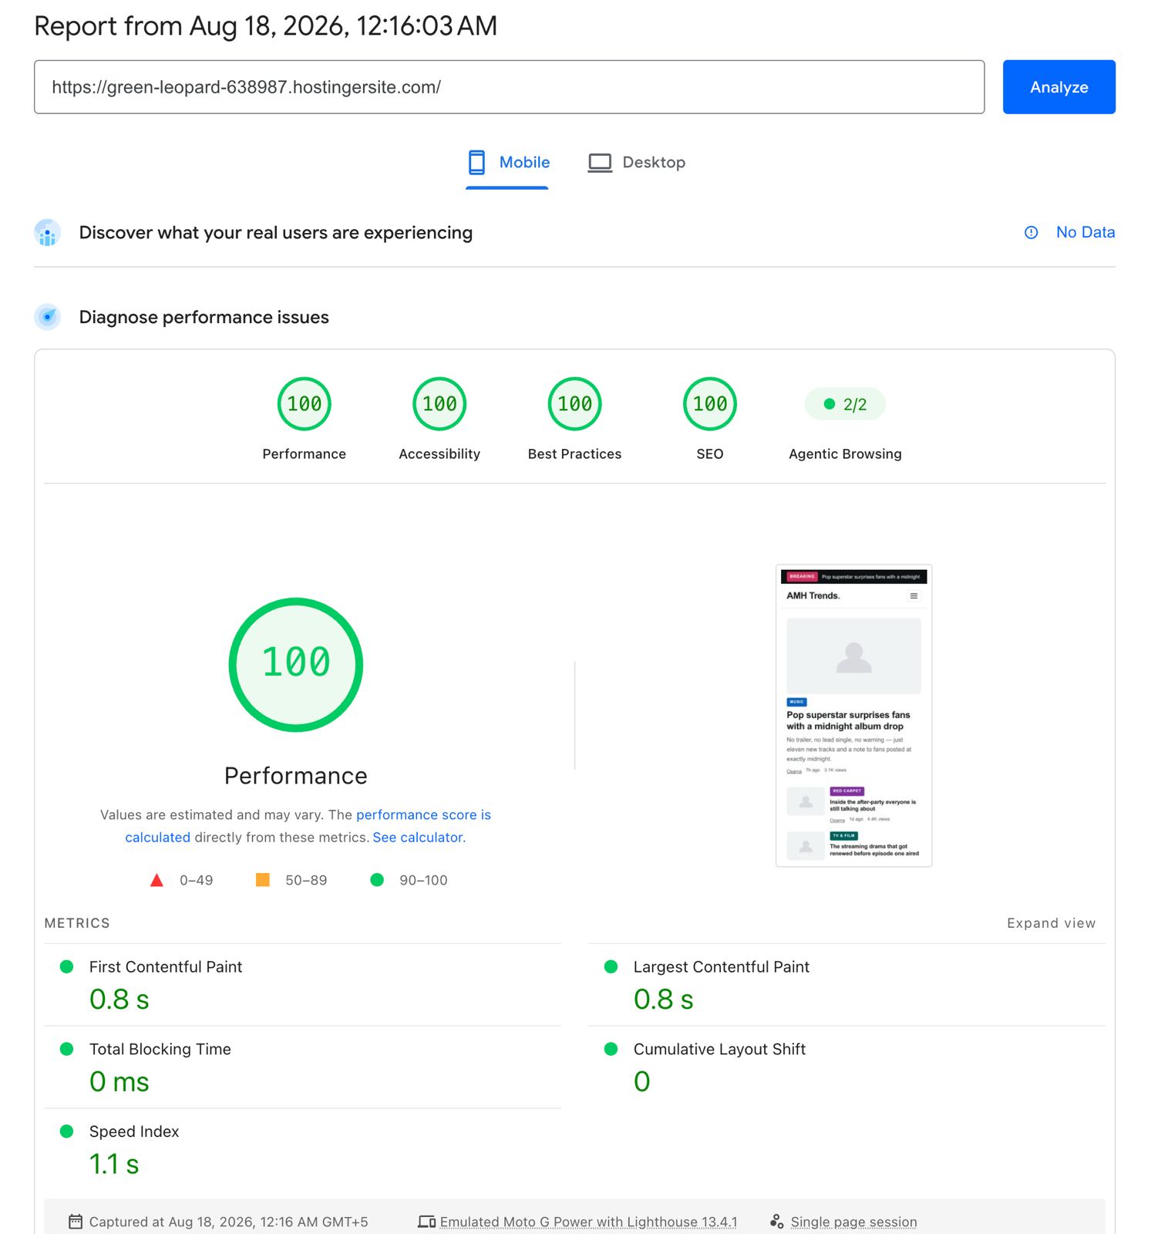Click the real users experience icon
The width and height of the screenshot is (1161, 1234).
(x=48, y=233)
